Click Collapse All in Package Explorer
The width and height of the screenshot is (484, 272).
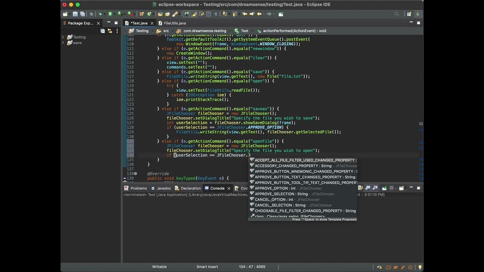(x=102, y=31)
